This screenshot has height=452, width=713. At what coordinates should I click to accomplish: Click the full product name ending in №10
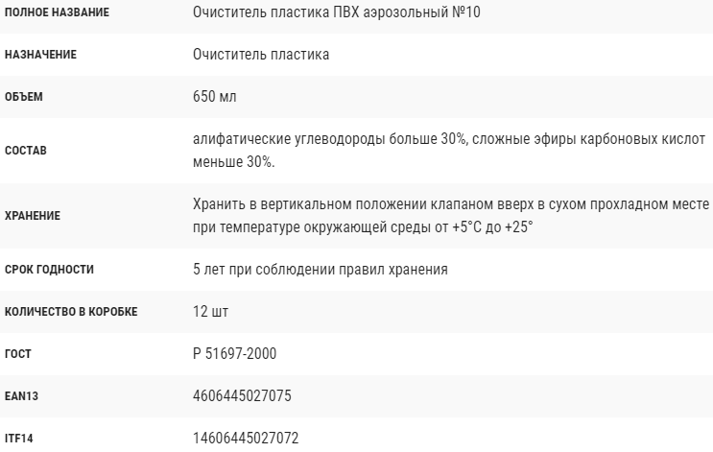tap(334, 12)
